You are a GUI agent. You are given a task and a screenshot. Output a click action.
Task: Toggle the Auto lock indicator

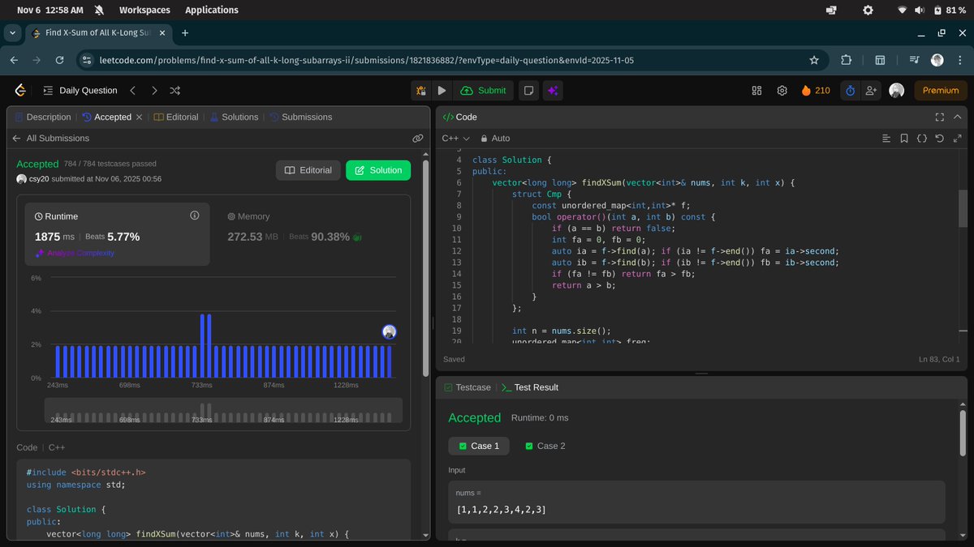tap(495, 139)
